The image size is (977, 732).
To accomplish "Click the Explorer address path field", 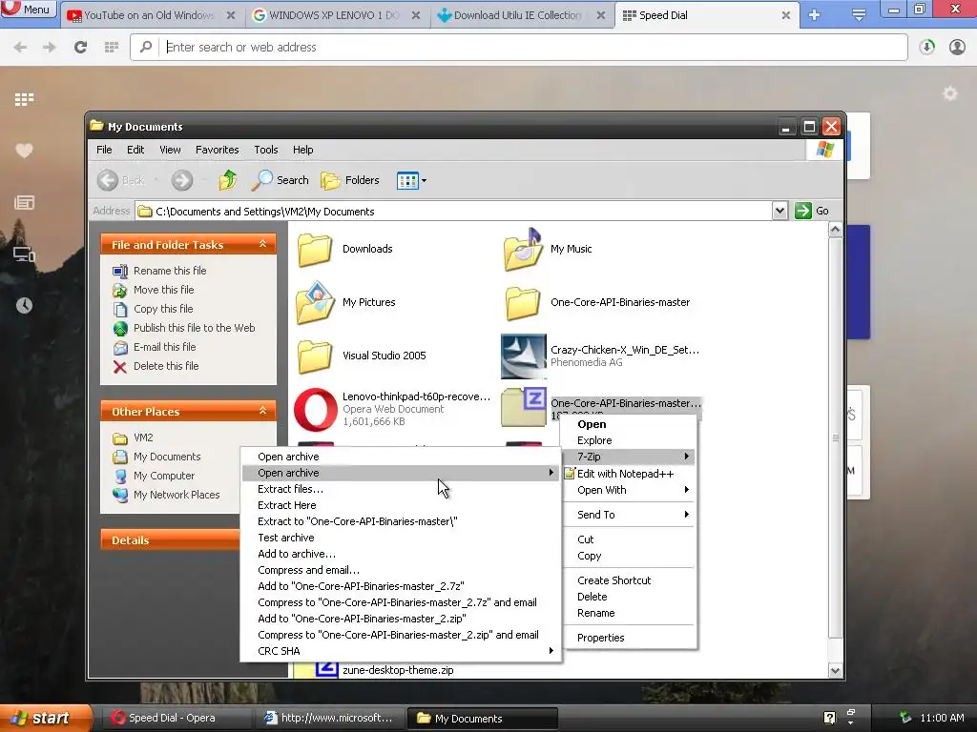I will click(454, 212).
